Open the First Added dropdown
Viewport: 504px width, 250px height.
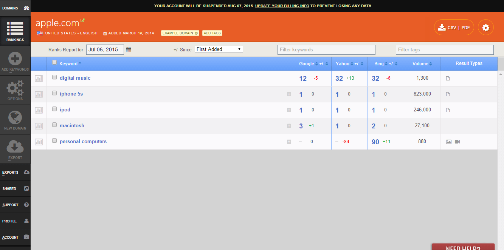219,49
